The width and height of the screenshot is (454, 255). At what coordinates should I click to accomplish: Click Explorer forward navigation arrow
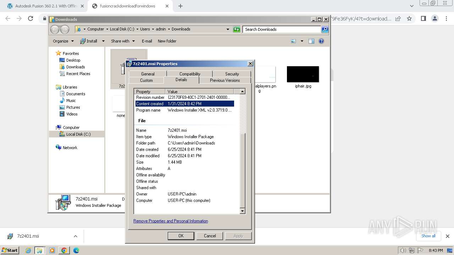[x=65, y=29]
